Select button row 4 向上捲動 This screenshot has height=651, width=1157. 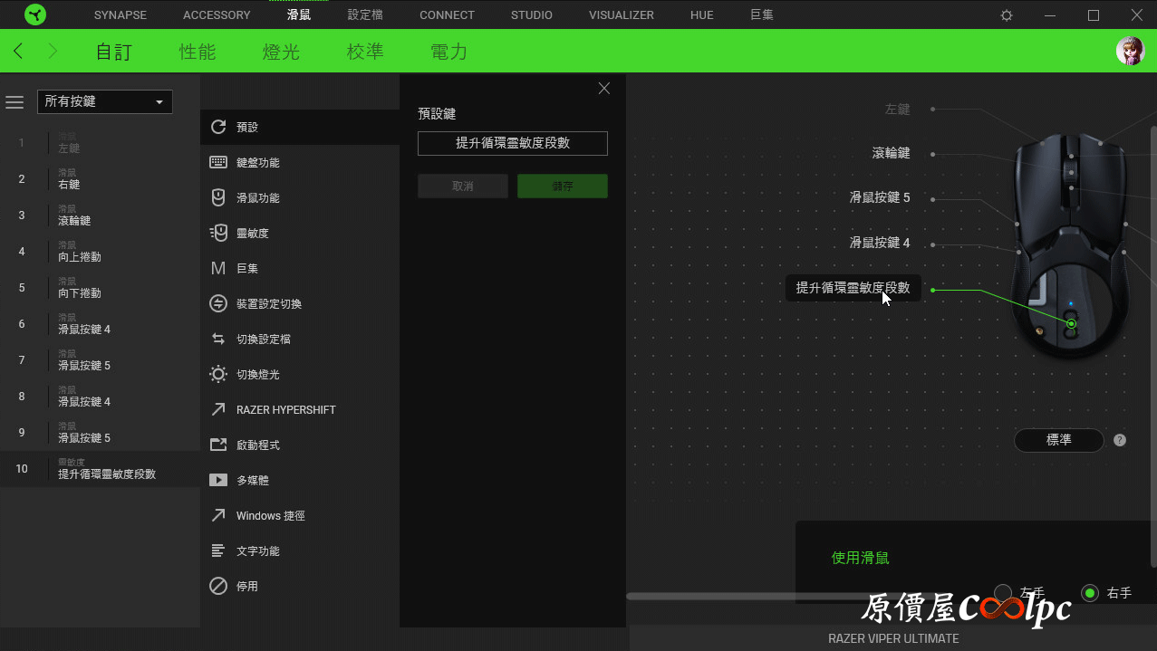pyautogui.click(x=100, y=252)
